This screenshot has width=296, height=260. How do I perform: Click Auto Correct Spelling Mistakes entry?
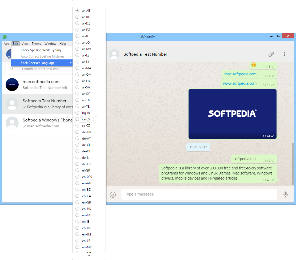pyautogui.click(x=42, y=56)
